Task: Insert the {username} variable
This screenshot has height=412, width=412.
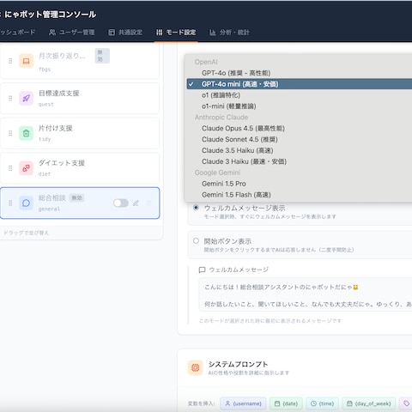Action: (243, 403)
